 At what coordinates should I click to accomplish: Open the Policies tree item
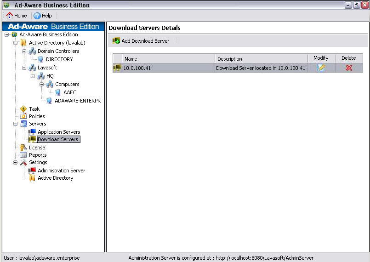pyautogui.click(x=37, y=116)
